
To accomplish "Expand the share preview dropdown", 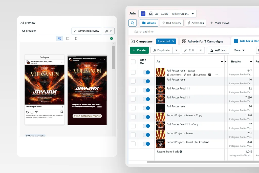I will tap(109, 31).
